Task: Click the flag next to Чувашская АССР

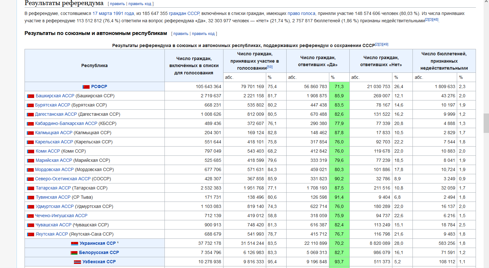Action: [31, 225]
